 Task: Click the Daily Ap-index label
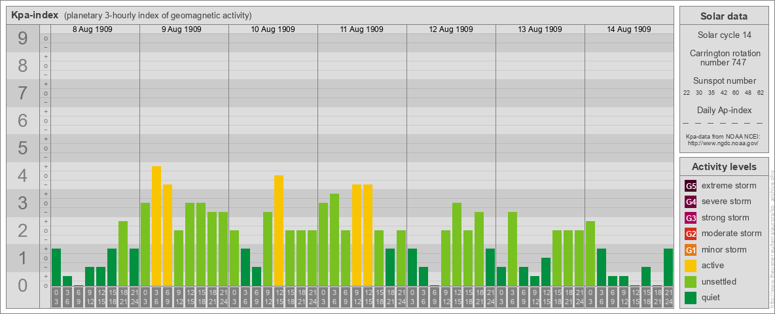tap(724, 110)
